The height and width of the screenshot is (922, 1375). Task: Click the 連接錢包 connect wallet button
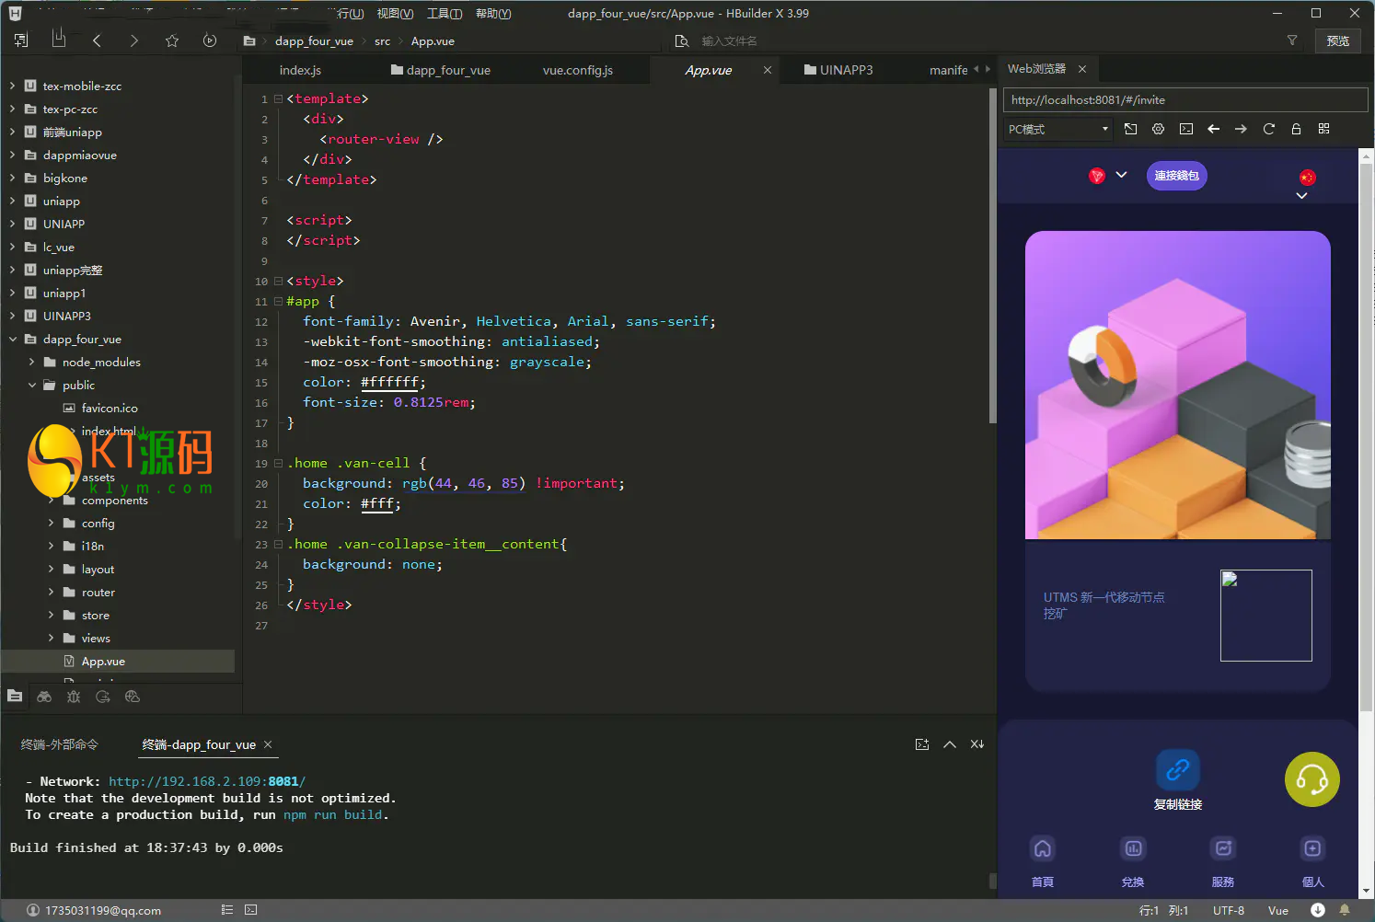[1176, 176]
